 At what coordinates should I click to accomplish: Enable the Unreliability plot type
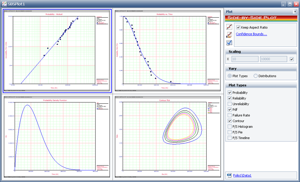[230, 104]
